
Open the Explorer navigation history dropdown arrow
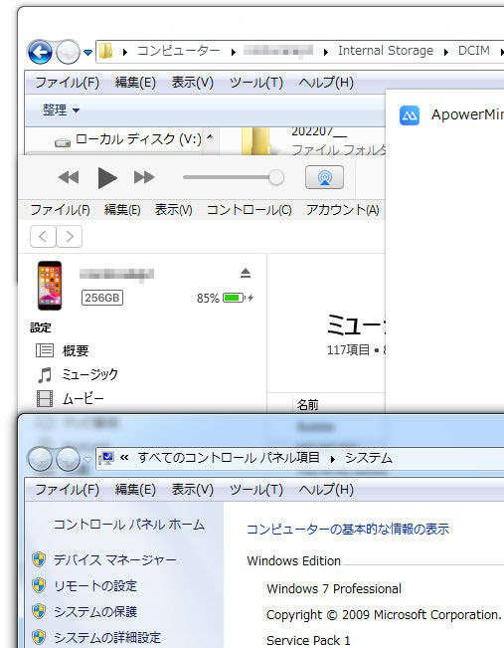click(x=87, y=53)
